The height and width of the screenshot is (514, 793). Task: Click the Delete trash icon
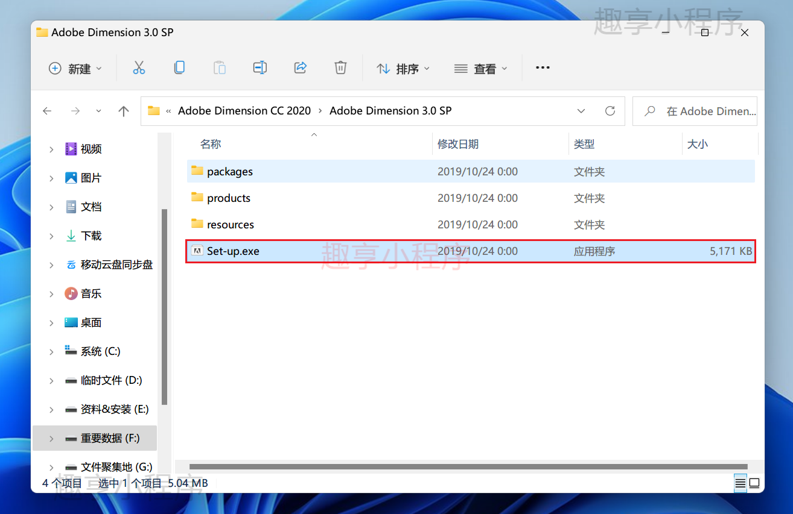[341, 68]
